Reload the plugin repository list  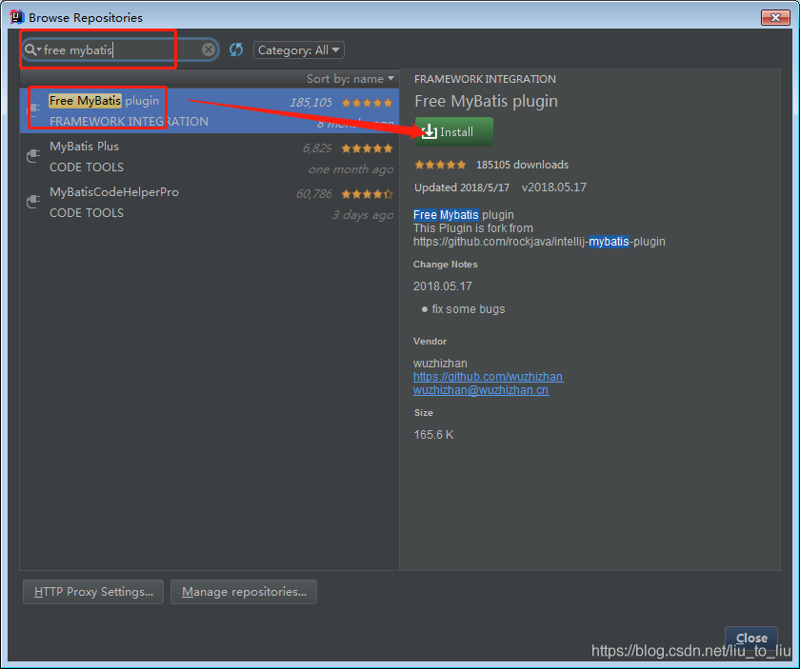coord(236,49)
